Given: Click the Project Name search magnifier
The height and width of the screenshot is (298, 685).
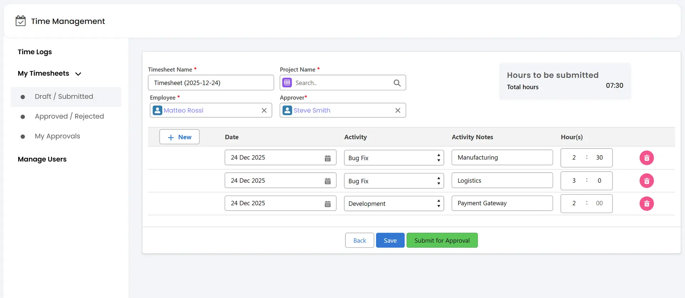Looking at the screenshot, I should point(397,83).
